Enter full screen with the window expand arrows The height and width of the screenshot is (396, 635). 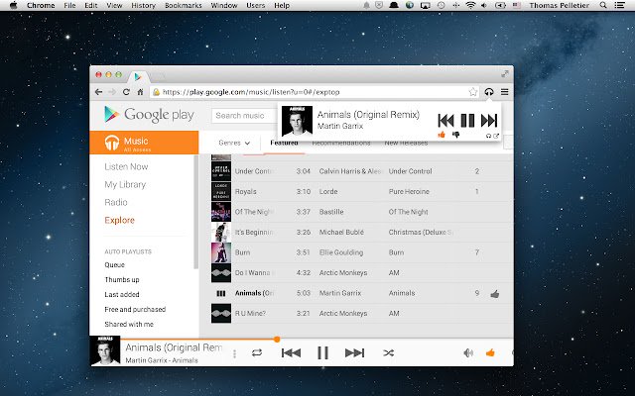tap(505, 74)
